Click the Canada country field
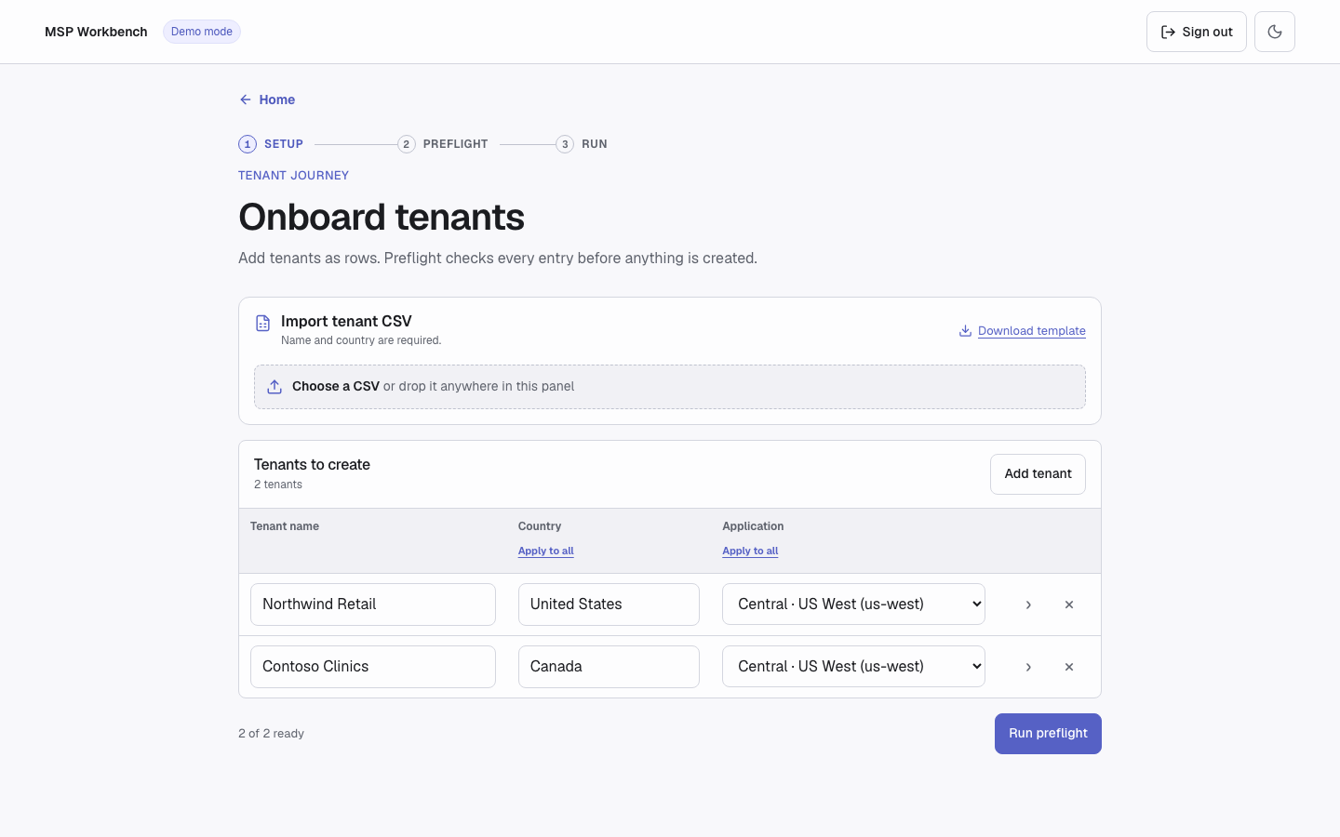 pyautogui.click(x=609, y=667)
